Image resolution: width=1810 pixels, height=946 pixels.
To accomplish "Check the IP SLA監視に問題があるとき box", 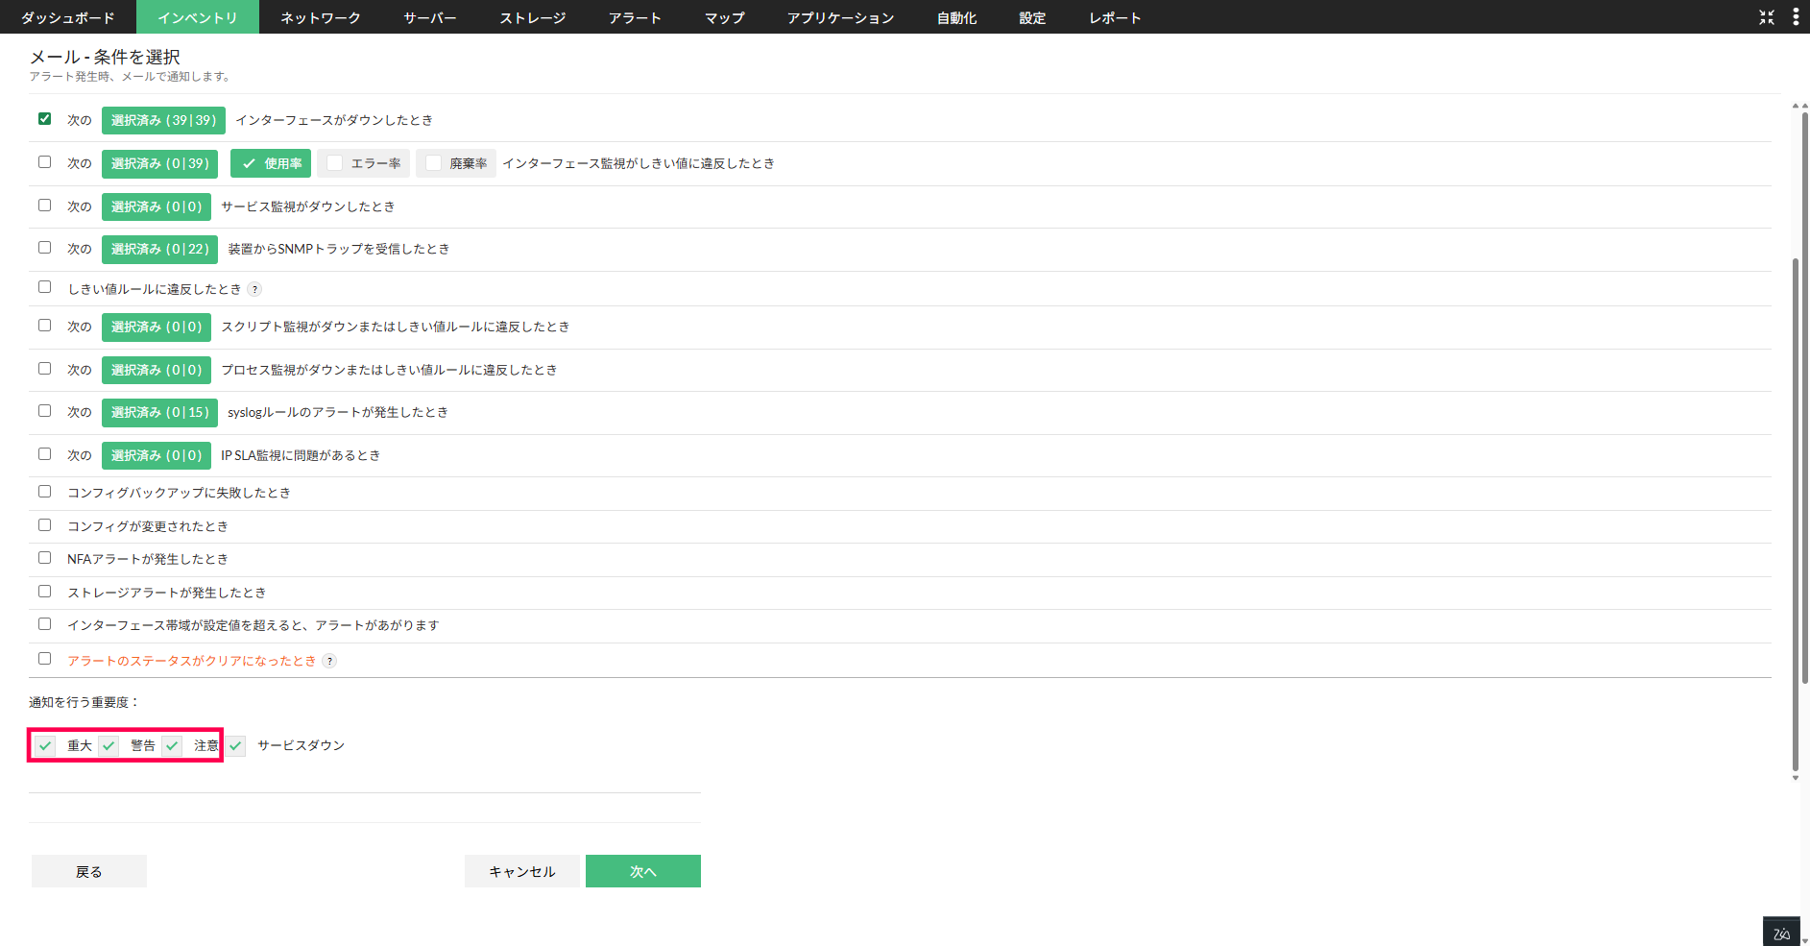I will pyautogui.click(x=44, y=454).
